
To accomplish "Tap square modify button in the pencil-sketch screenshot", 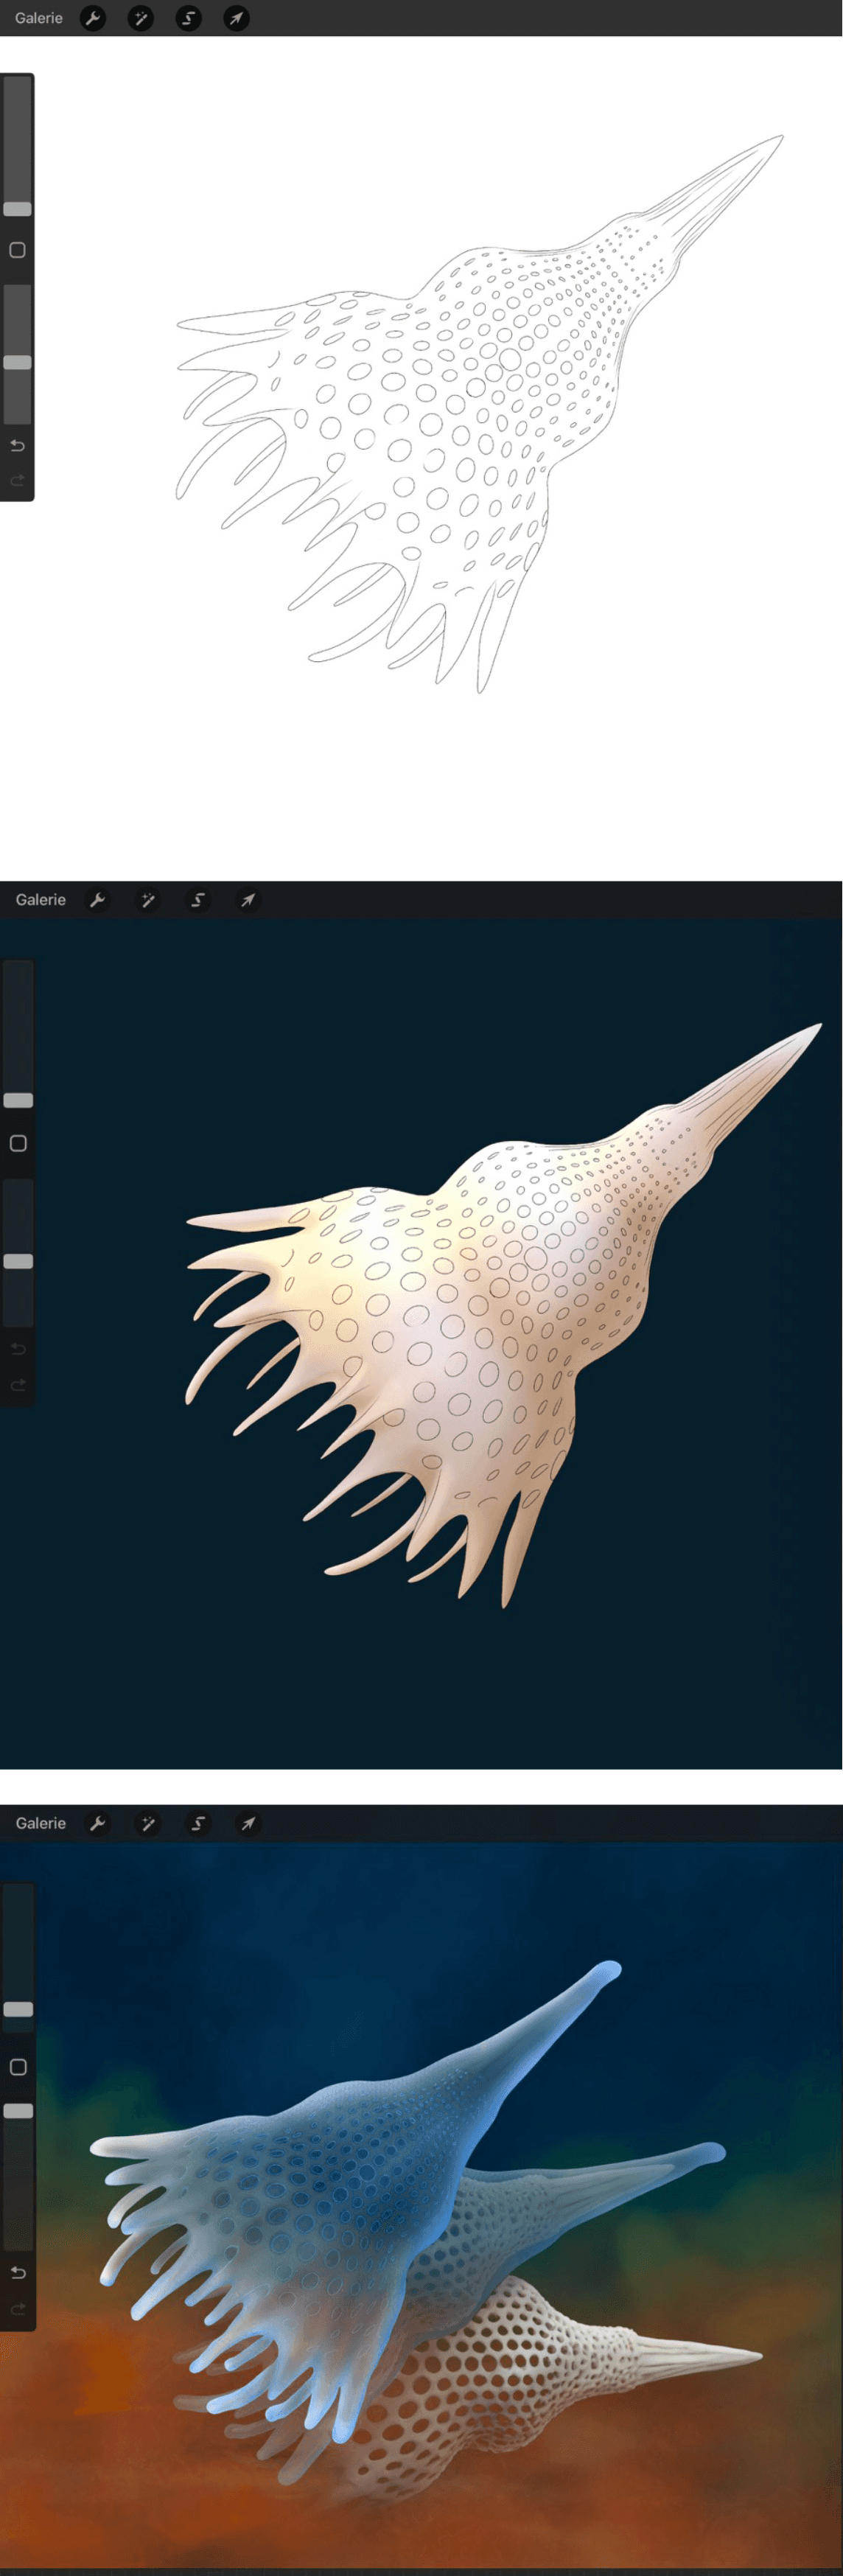I will 18,250.
